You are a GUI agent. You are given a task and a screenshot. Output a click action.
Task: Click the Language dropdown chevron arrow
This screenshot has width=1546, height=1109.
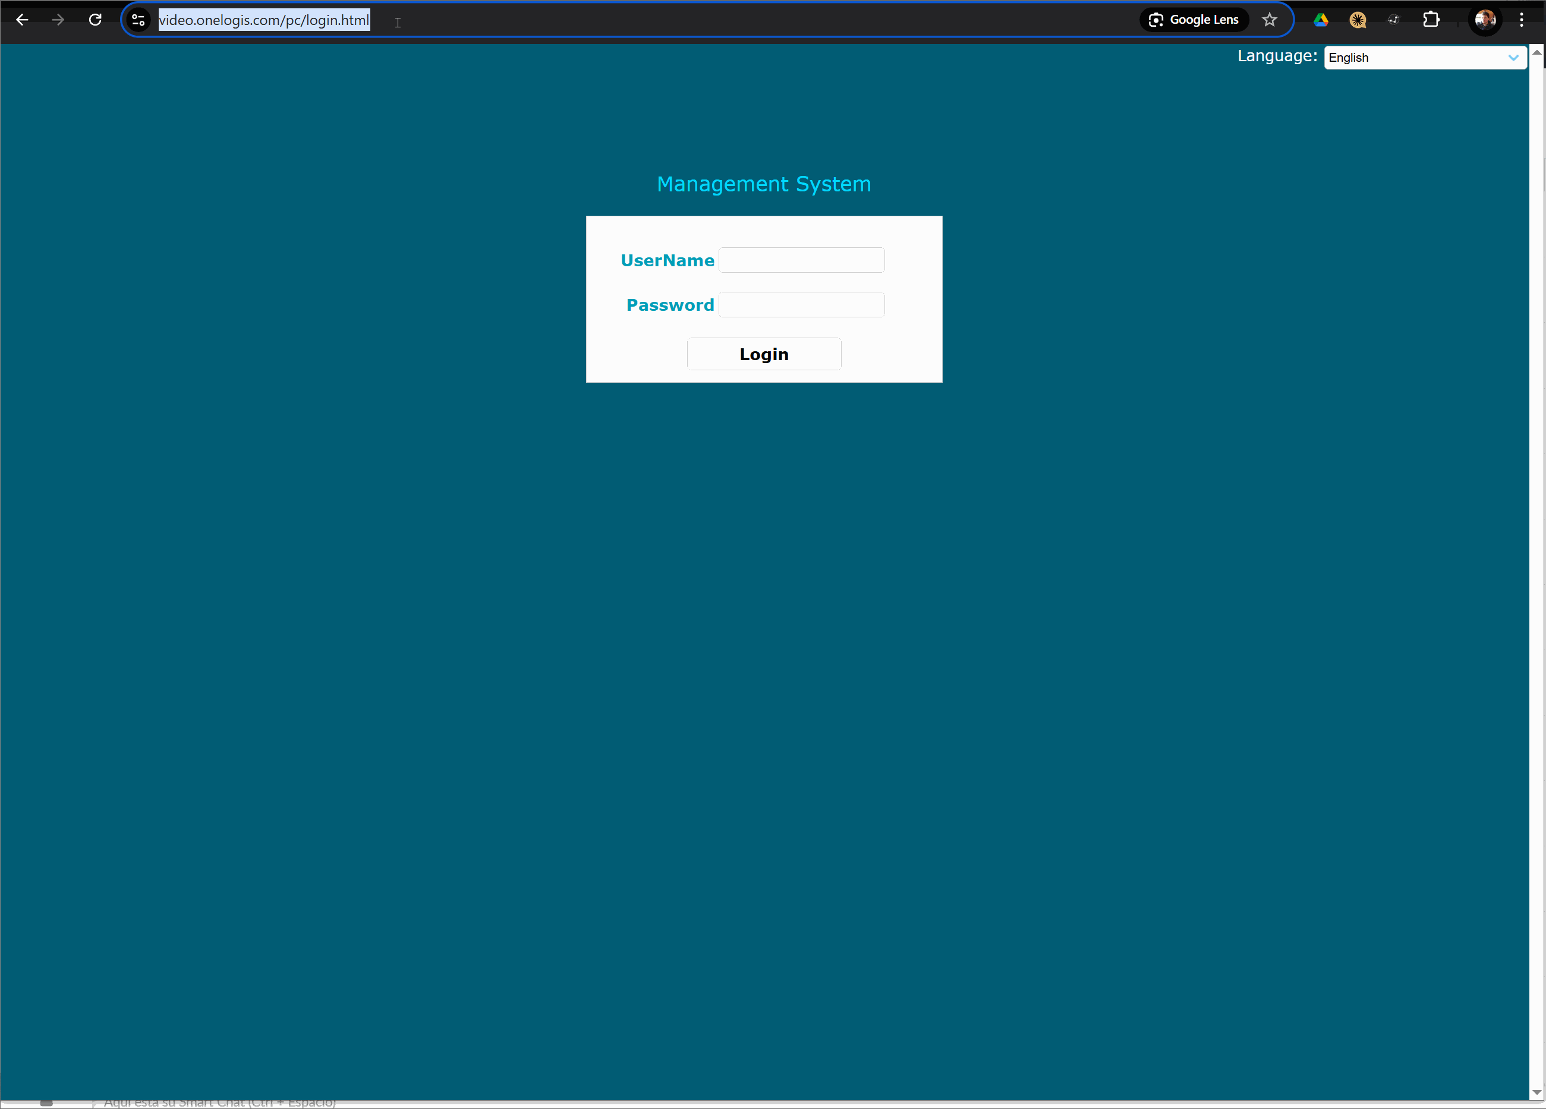tap(1513, 57)
